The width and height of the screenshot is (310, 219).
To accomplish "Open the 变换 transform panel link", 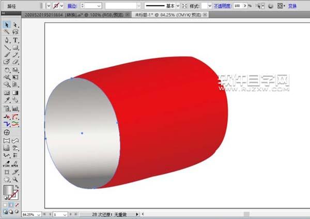I will [x=292, y=6].
